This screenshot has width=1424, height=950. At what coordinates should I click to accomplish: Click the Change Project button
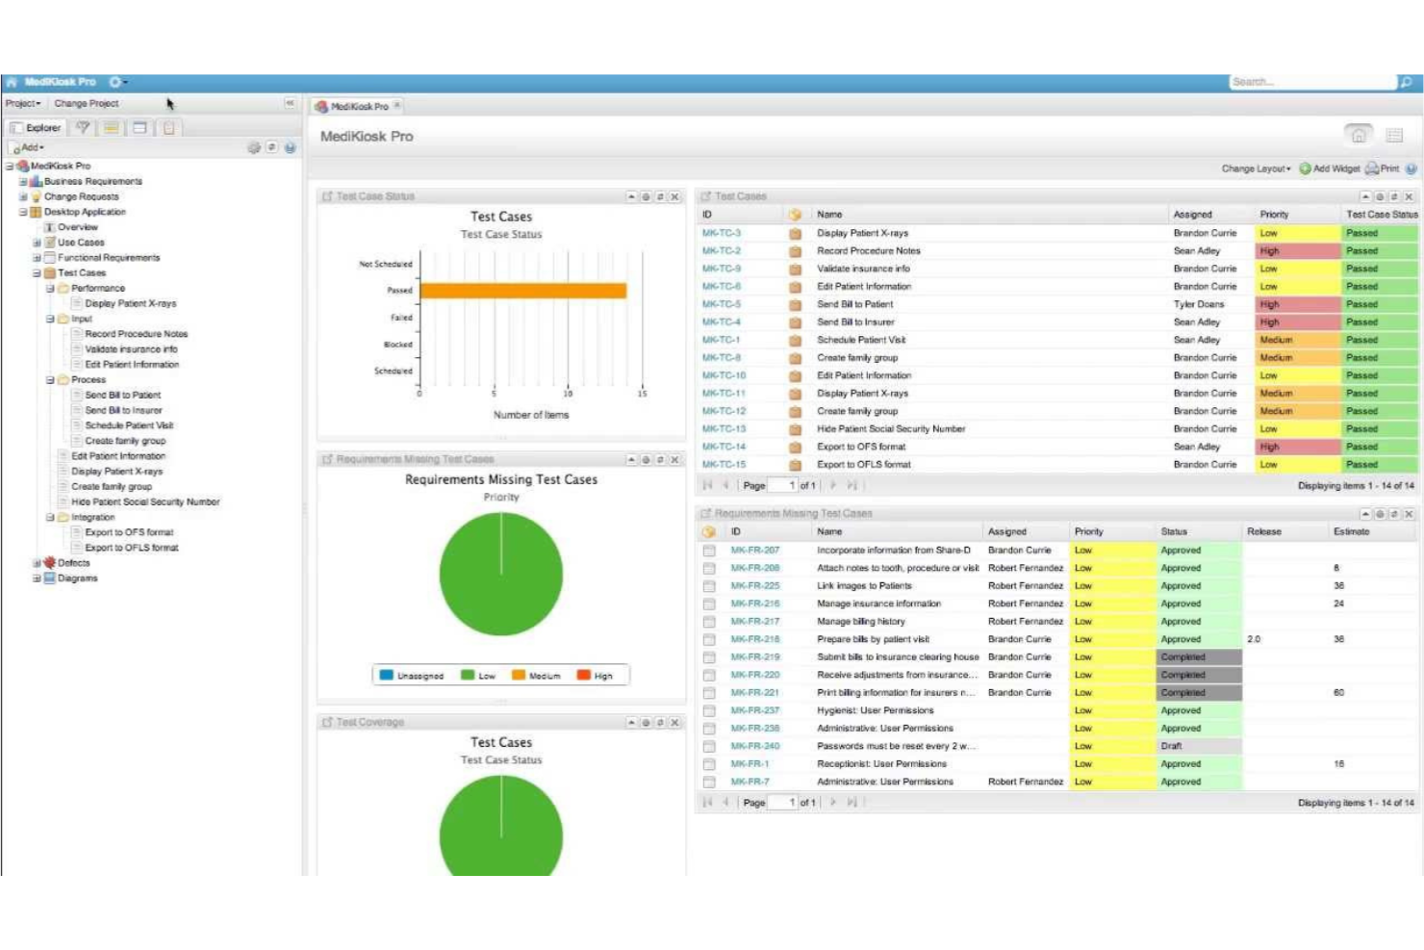(x=88, y=103)
